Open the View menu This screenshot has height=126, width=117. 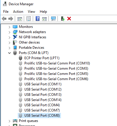[x=31, y=12]
